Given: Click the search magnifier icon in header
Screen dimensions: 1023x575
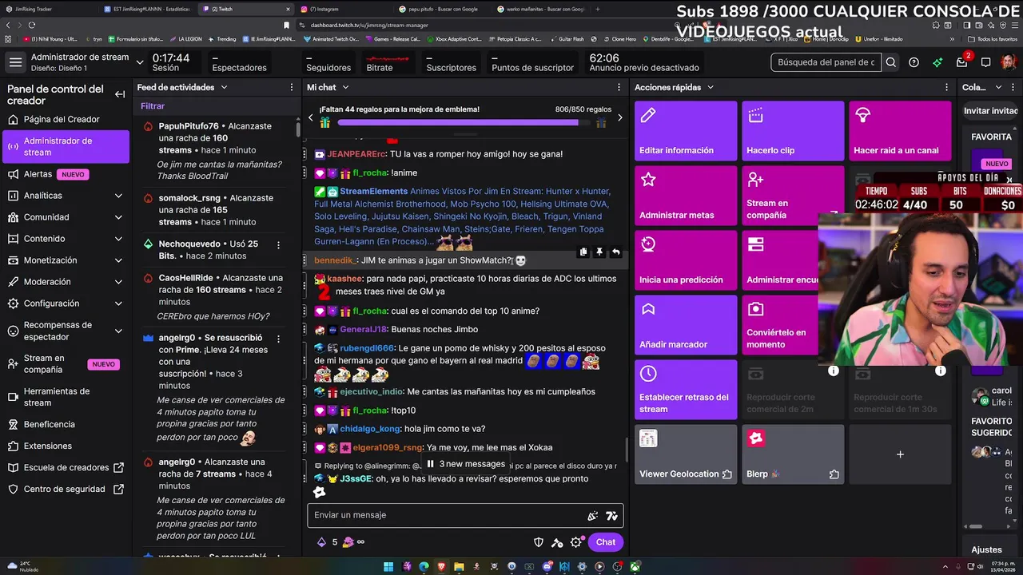Looking at the screenshot, I should pos(891,62).
